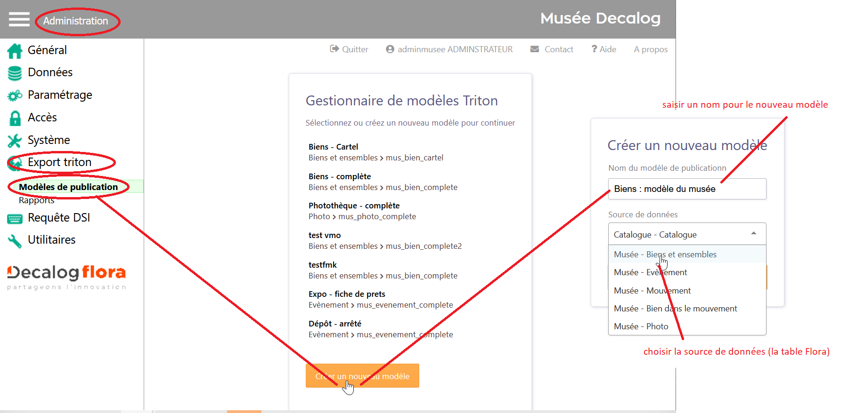Select the test vmo model
Viewport: 864px width, 413px height.
325,235
